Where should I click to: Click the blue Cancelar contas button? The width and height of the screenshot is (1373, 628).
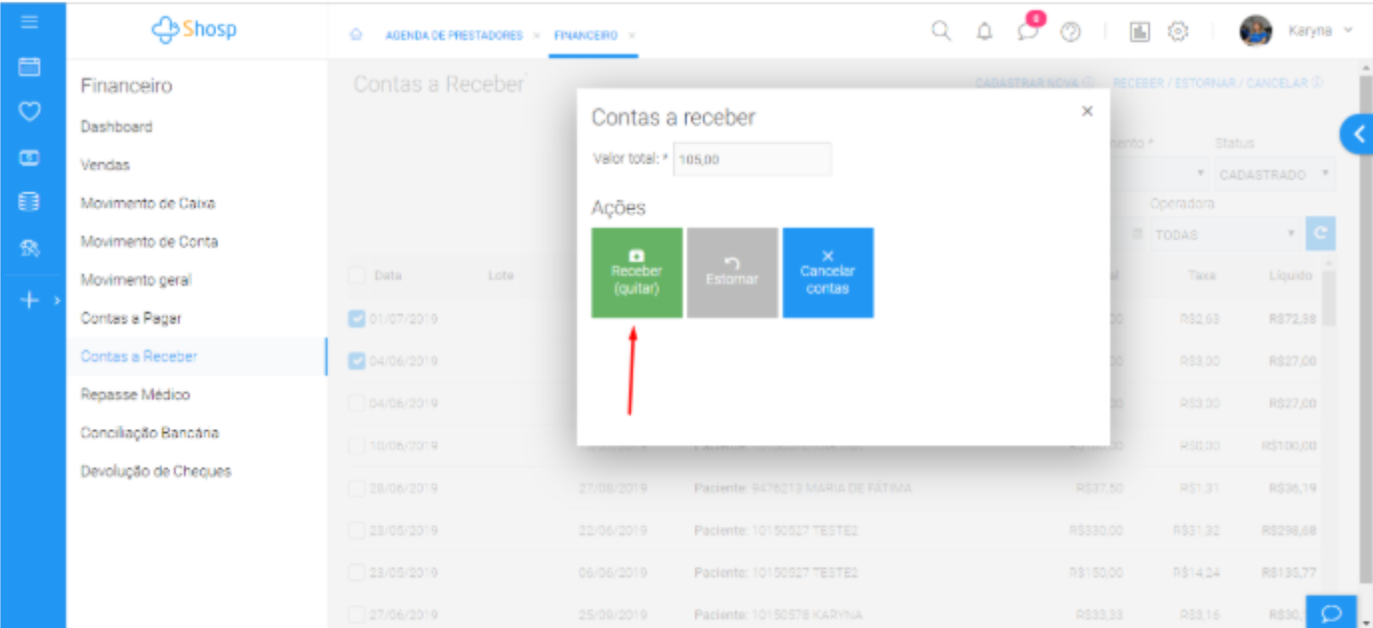(828, 273)
